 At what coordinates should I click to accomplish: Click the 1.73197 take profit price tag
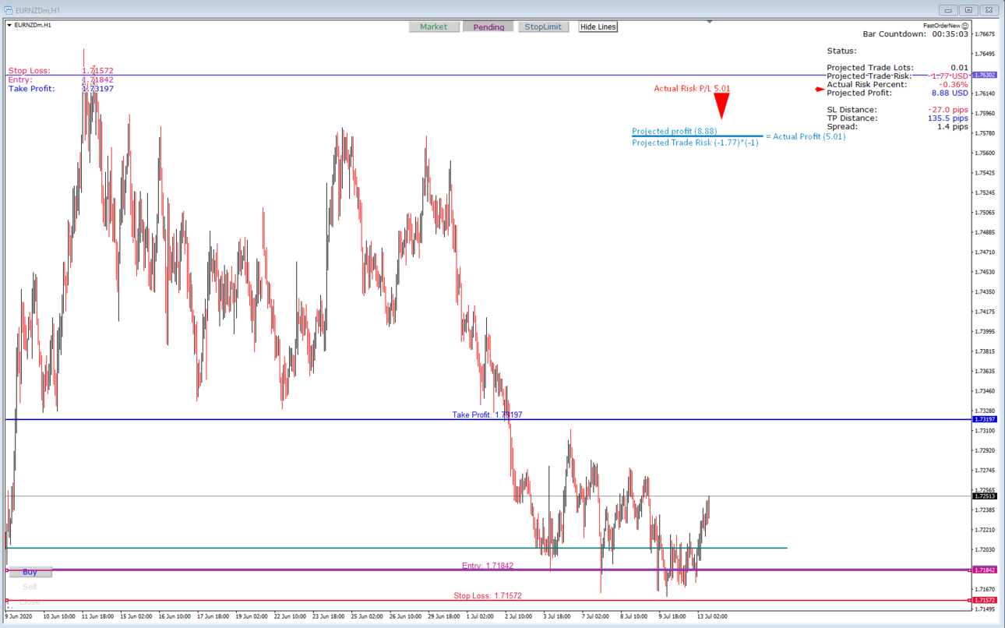click(985, 419)
